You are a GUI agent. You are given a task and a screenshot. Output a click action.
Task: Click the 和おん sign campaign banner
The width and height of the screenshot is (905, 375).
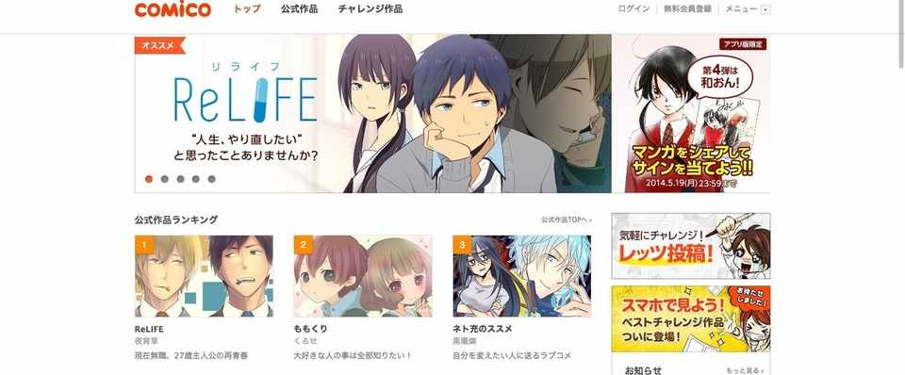click(x=691, y=114)
